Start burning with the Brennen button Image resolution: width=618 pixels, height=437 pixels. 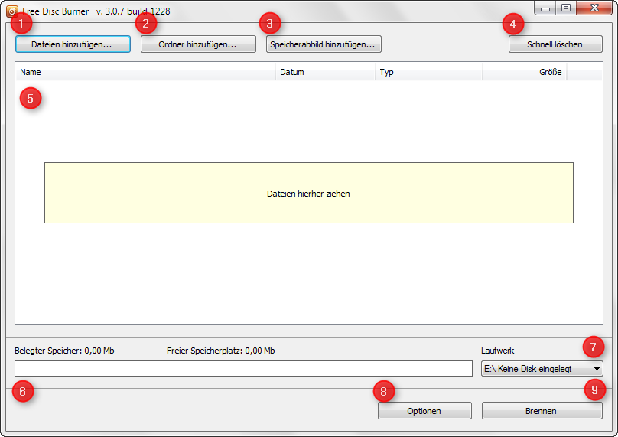point(542,411)
